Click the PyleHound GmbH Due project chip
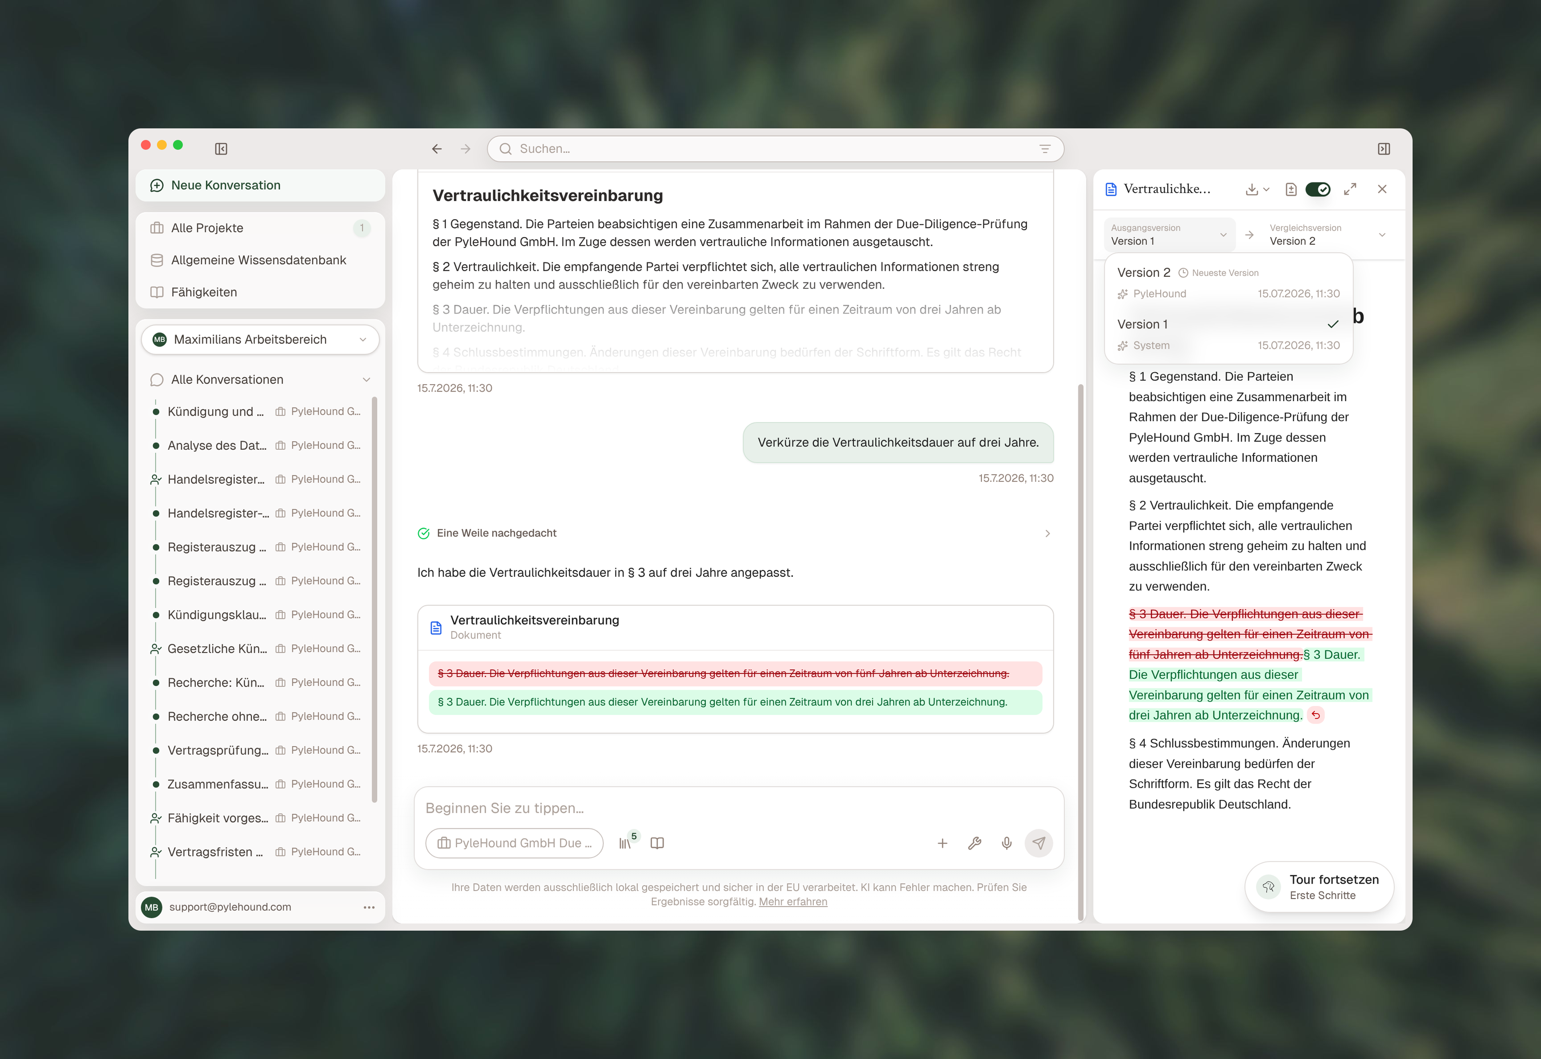Screen dimensions: 1541x1059 (x=514, y=843)
